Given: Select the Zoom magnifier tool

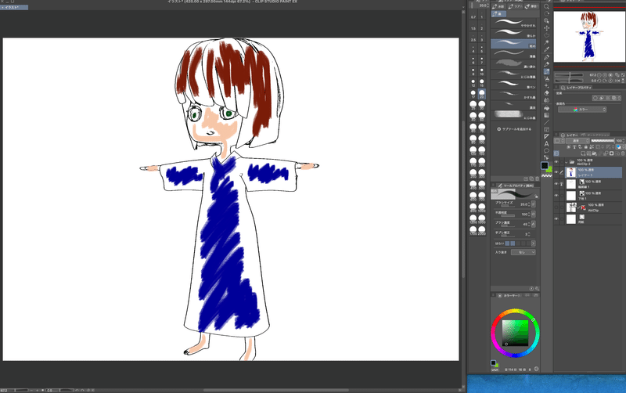Looking at the screenshot, I should pyautogui.click(x=546, y=6).
